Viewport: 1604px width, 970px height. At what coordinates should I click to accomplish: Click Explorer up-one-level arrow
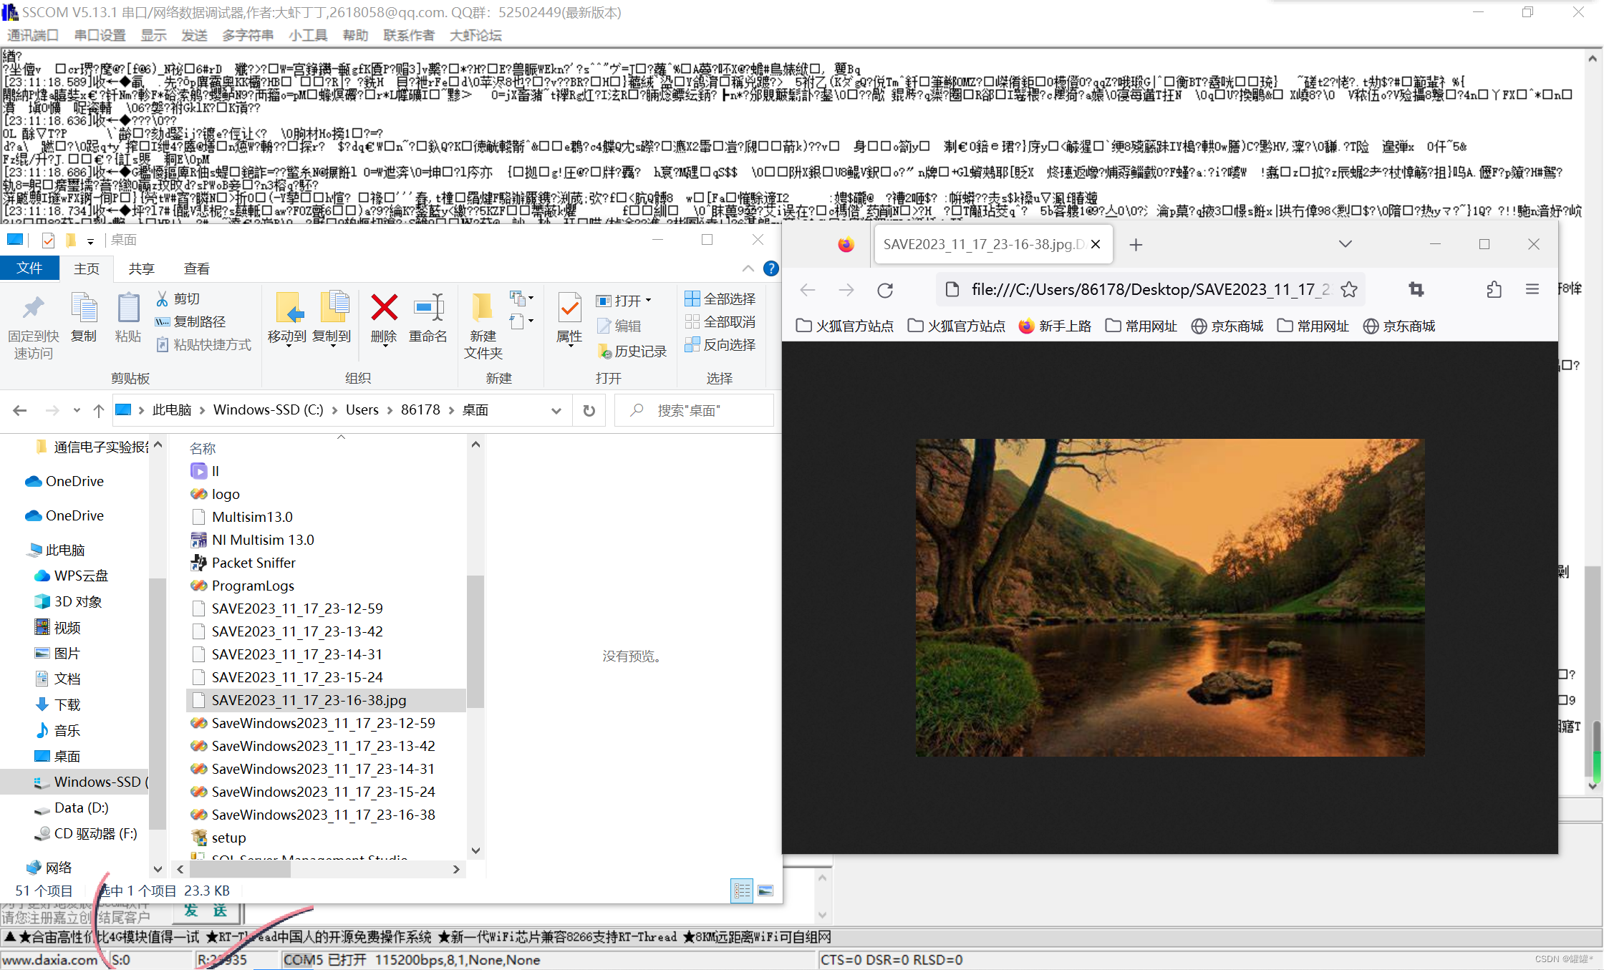click(x=99, y=410)
